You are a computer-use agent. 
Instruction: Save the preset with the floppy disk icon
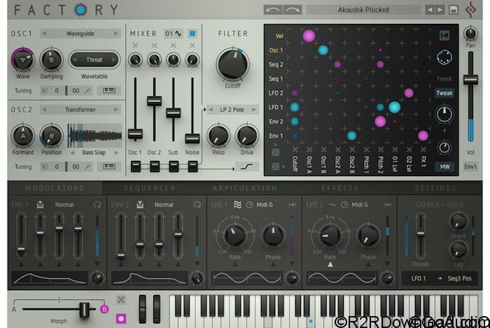[454, 10]
